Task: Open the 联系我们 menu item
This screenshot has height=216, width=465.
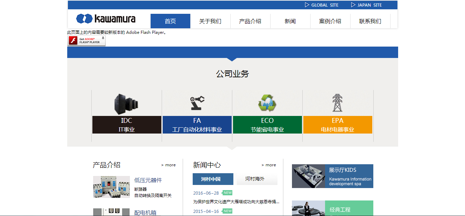Action: click(x=370, y=21)
